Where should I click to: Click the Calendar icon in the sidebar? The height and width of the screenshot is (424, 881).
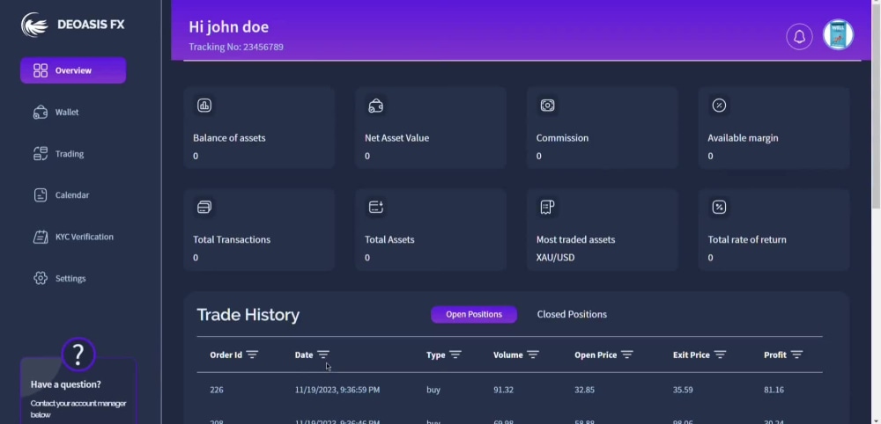(x=41, y=195)
